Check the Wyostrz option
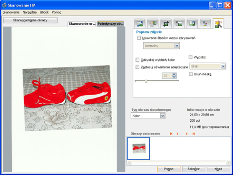 coord(191,57)
